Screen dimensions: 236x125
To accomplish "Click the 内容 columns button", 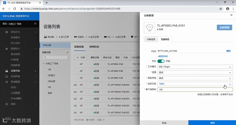I will (81, 57).
